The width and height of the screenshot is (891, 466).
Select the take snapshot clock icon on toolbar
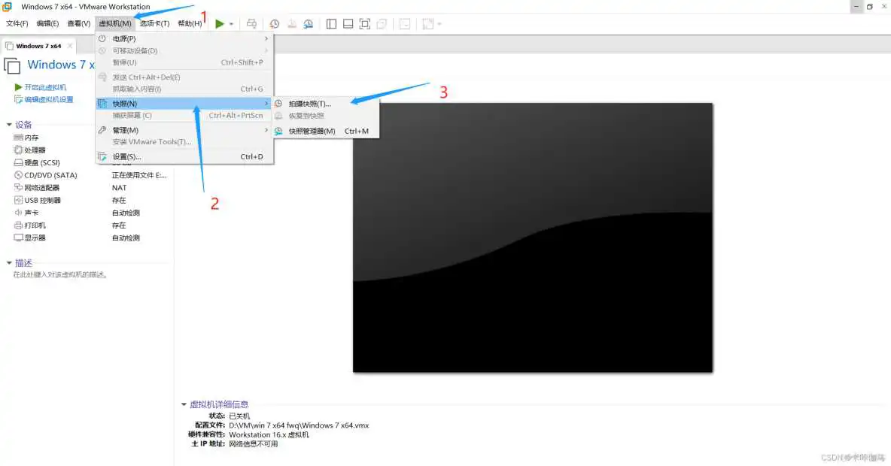275,23
